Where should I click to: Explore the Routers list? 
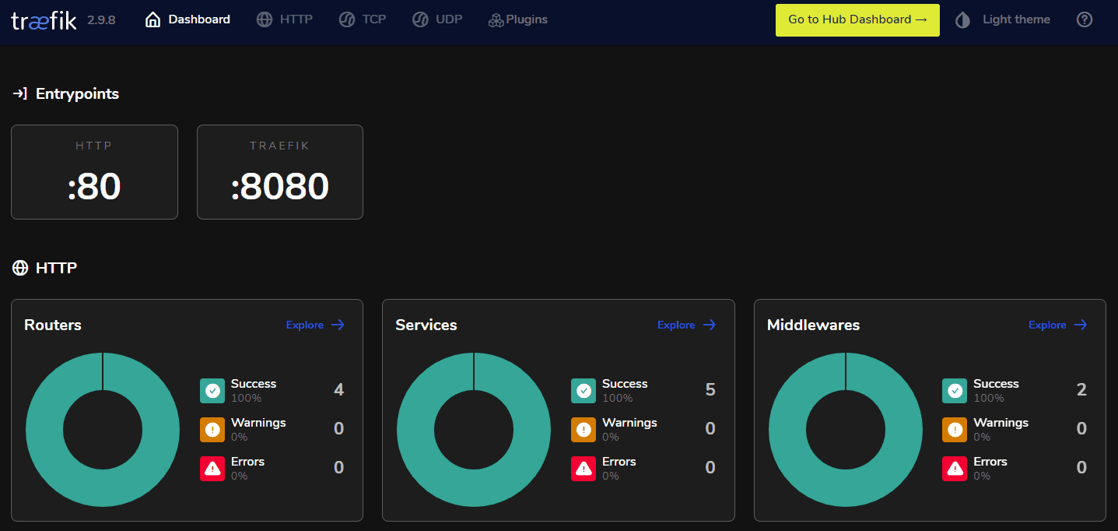pos(315,325)
